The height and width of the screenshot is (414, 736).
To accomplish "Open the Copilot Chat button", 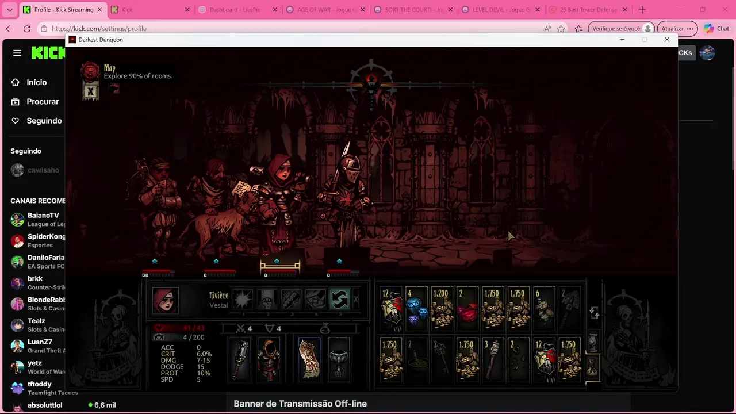I will 716,29.
